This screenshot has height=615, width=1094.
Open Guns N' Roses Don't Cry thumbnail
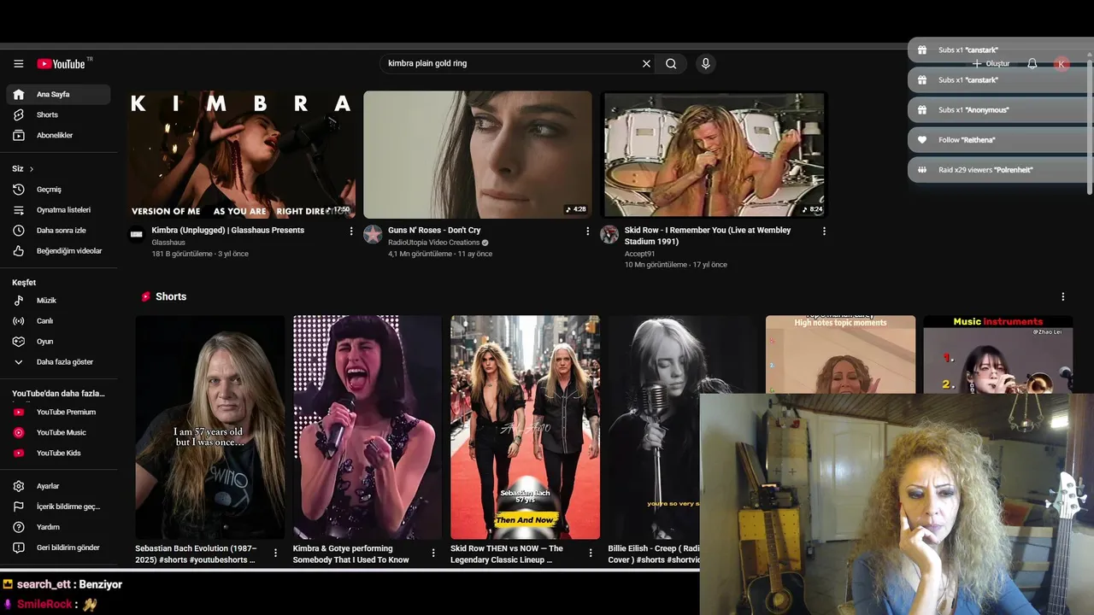tap(478, 155)
